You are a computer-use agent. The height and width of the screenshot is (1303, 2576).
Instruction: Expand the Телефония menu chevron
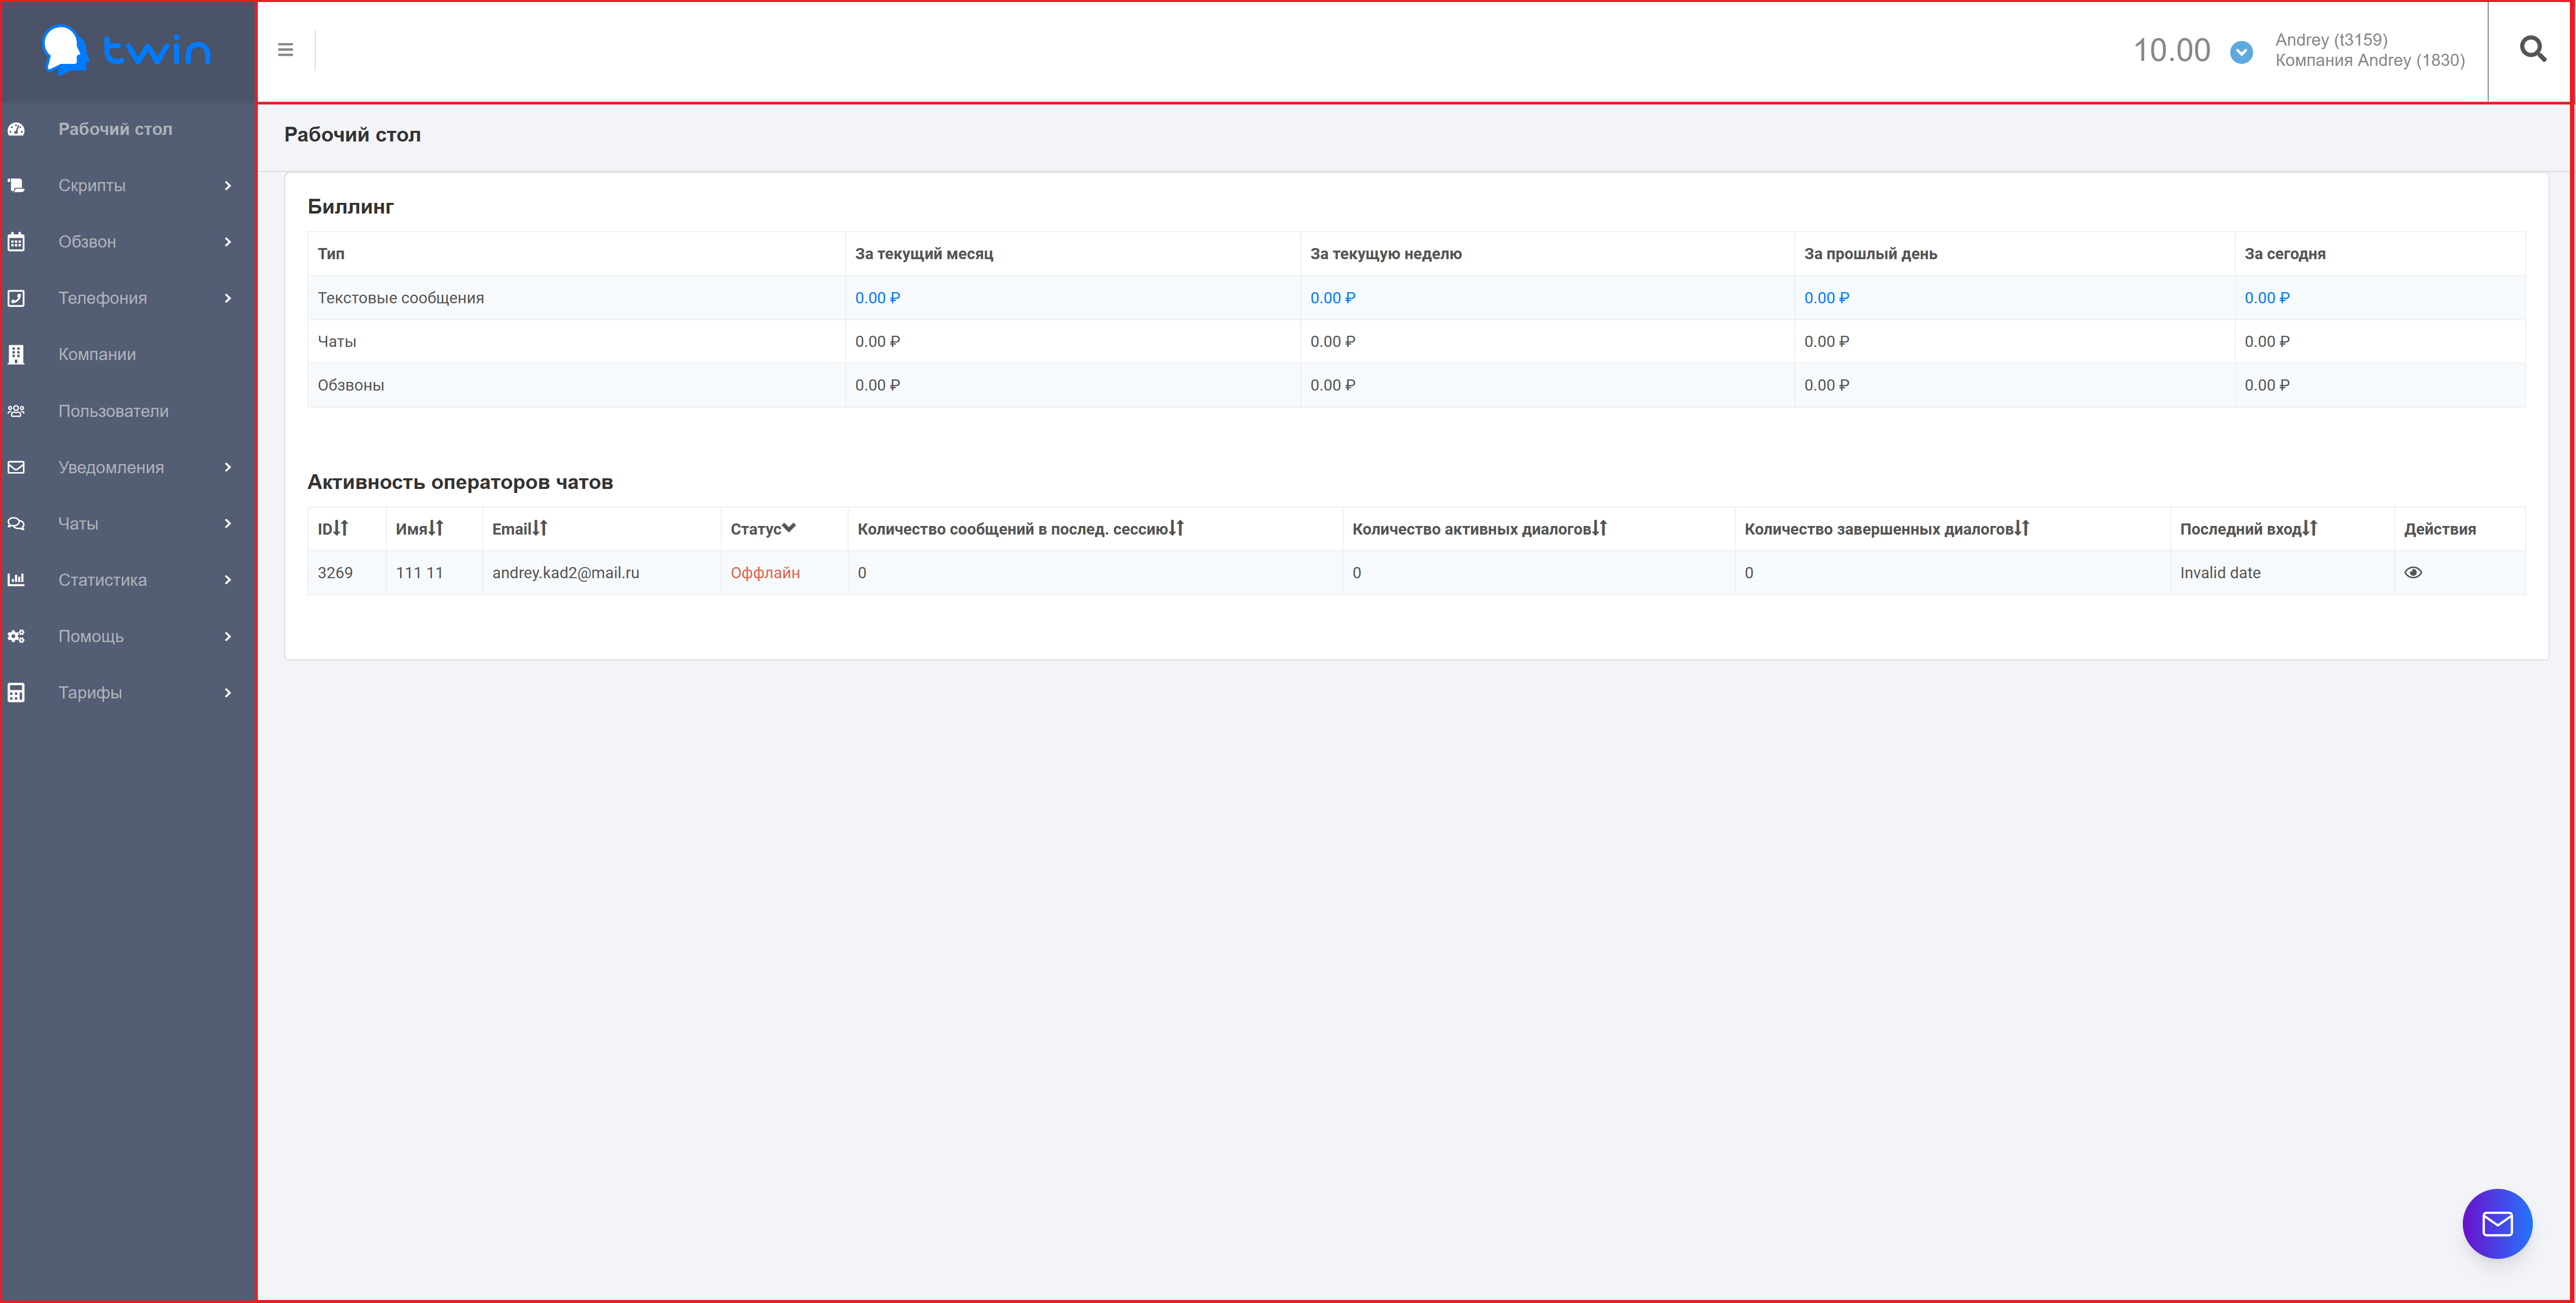coord(228,298)
